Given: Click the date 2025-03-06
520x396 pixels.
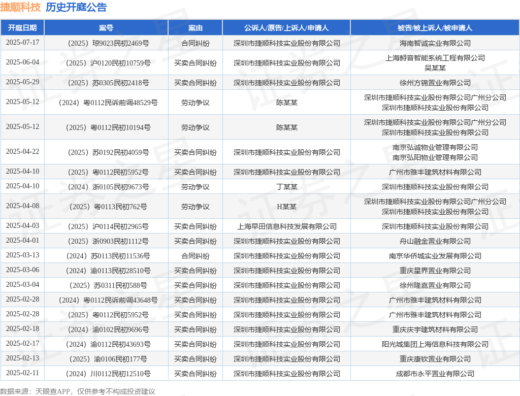Looking at the screenshot, I should [x=22, y=270].
